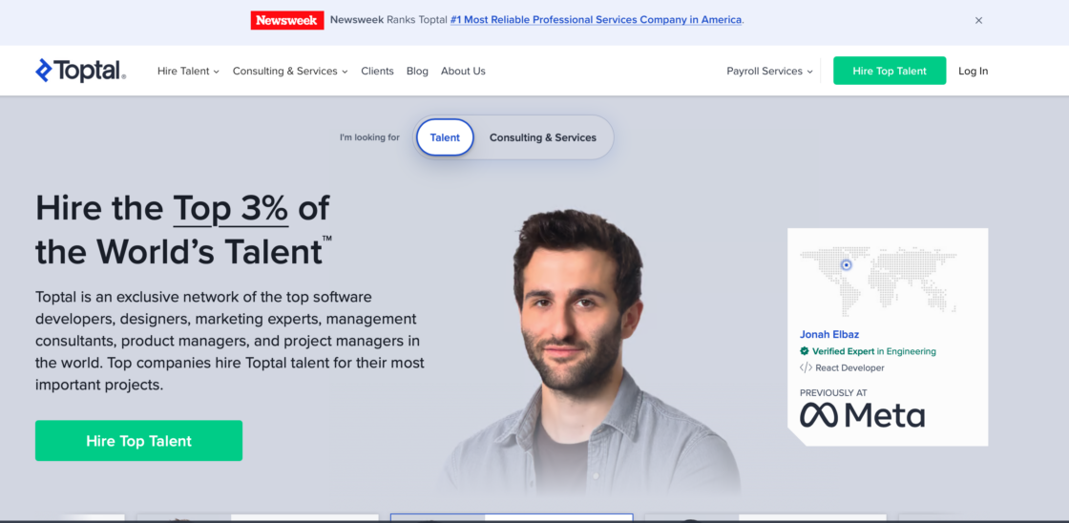
Task: Click Log In
Action: [x=973, y=71]
